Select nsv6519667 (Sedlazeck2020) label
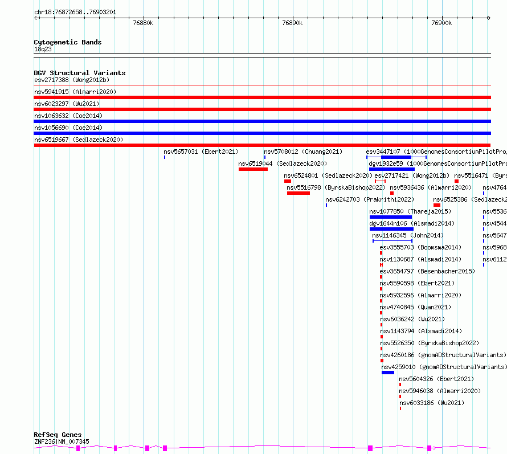Viewport: 507px width, 454px height. click(79, 140)
